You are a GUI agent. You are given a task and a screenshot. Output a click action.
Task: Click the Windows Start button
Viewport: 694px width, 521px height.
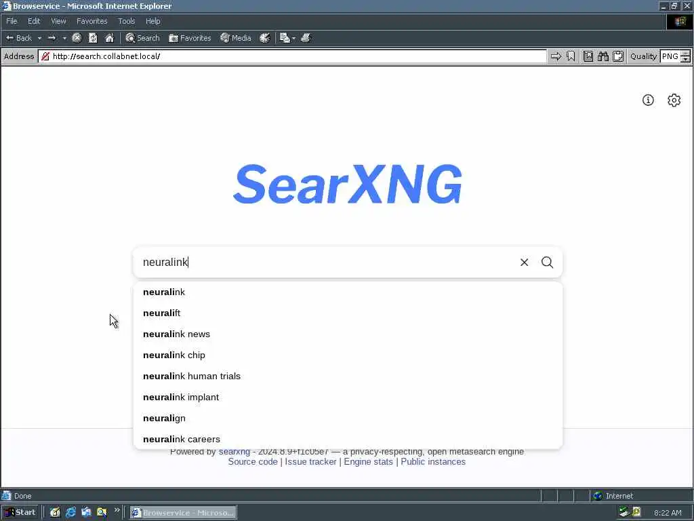tap(20, 513)
